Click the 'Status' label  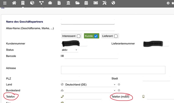(10, 50)
